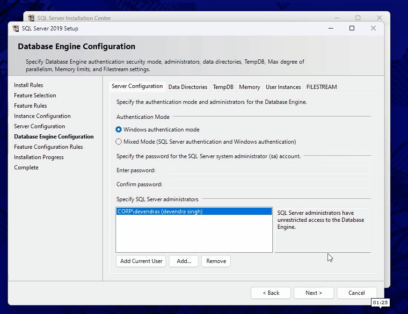Click the Add... button
Screen dimensions: 408x314
pos(184,261)
